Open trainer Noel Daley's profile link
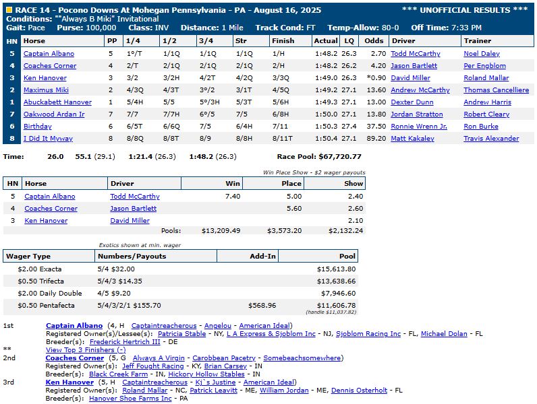Screen dimensions: 537x404 point(482,53)
